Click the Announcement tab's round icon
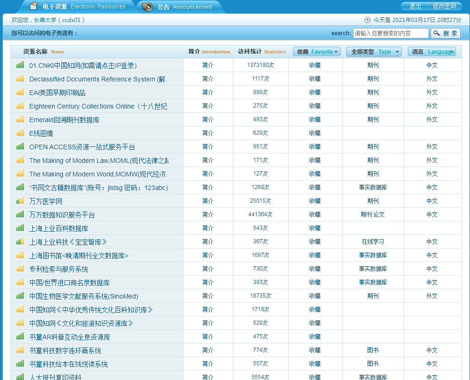The width and height of the screenshot is (470, 380). pyautogui.click(x=148, y=7)
